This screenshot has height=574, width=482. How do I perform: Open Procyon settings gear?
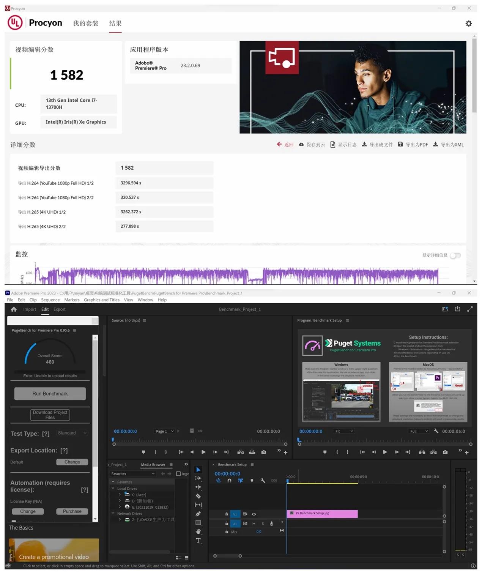pos(469,24)
